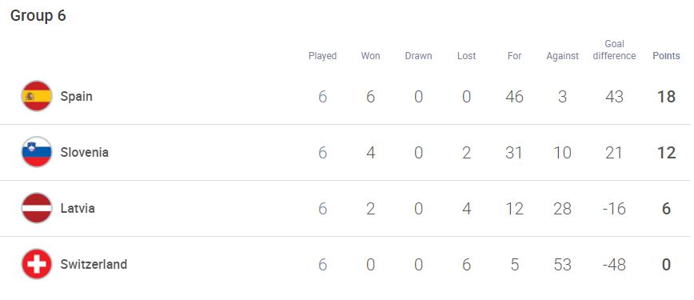Image resolution: width=694 pixels, height=300 pixels.
Task: Click the Latvia flag icon
Action: click(37, 208)
